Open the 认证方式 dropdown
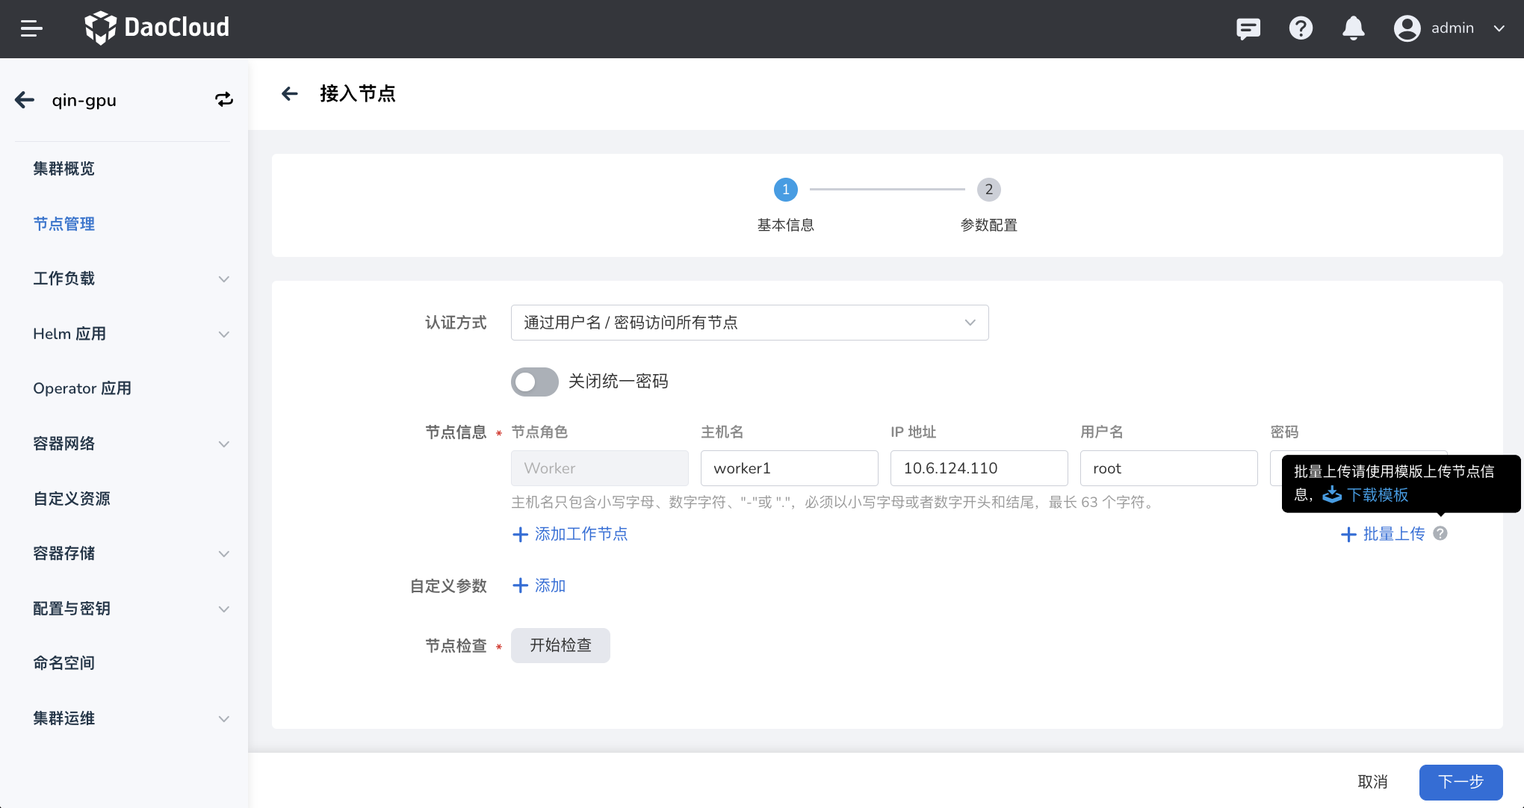Screen dimensions: 1524x808 (x=749, y=323)
